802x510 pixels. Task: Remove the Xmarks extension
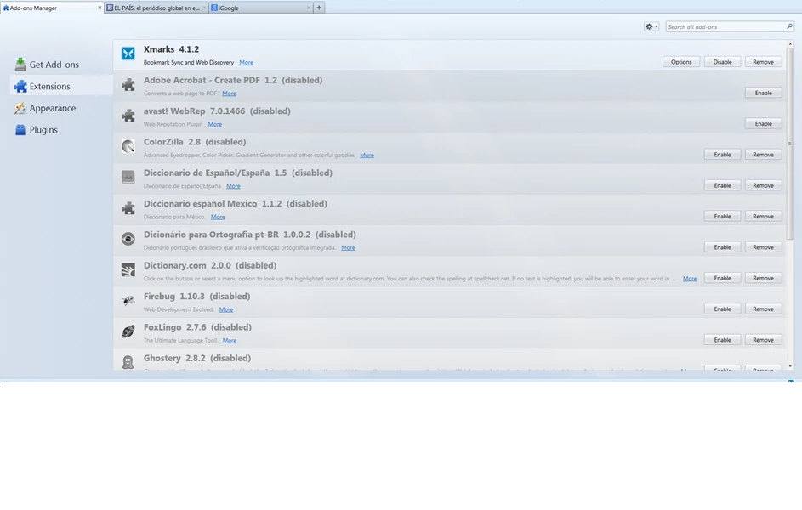(x=763, y=62)
